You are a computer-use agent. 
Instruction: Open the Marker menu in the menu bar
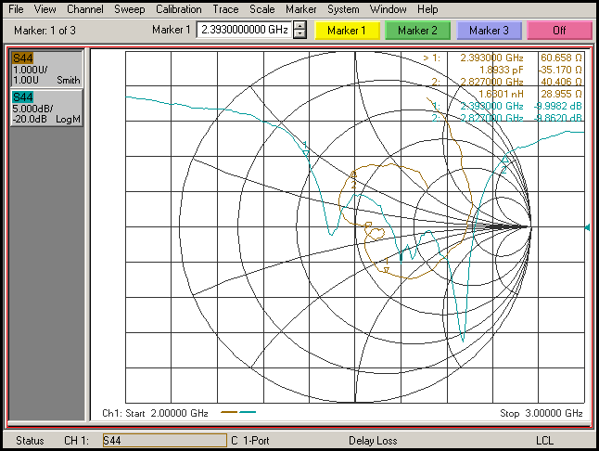(300, 8)
